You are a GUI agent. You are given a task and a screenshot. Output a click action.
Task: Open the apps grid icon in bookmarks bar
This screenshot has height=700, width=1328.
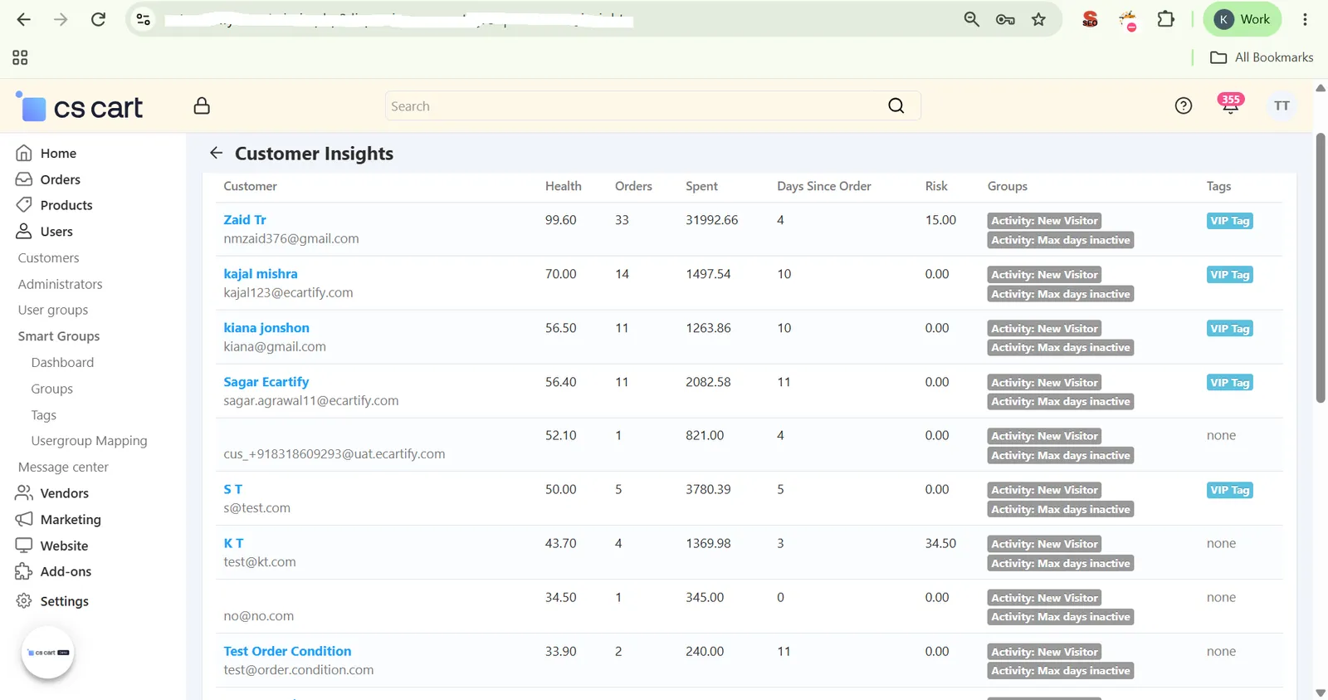[20, 57]
